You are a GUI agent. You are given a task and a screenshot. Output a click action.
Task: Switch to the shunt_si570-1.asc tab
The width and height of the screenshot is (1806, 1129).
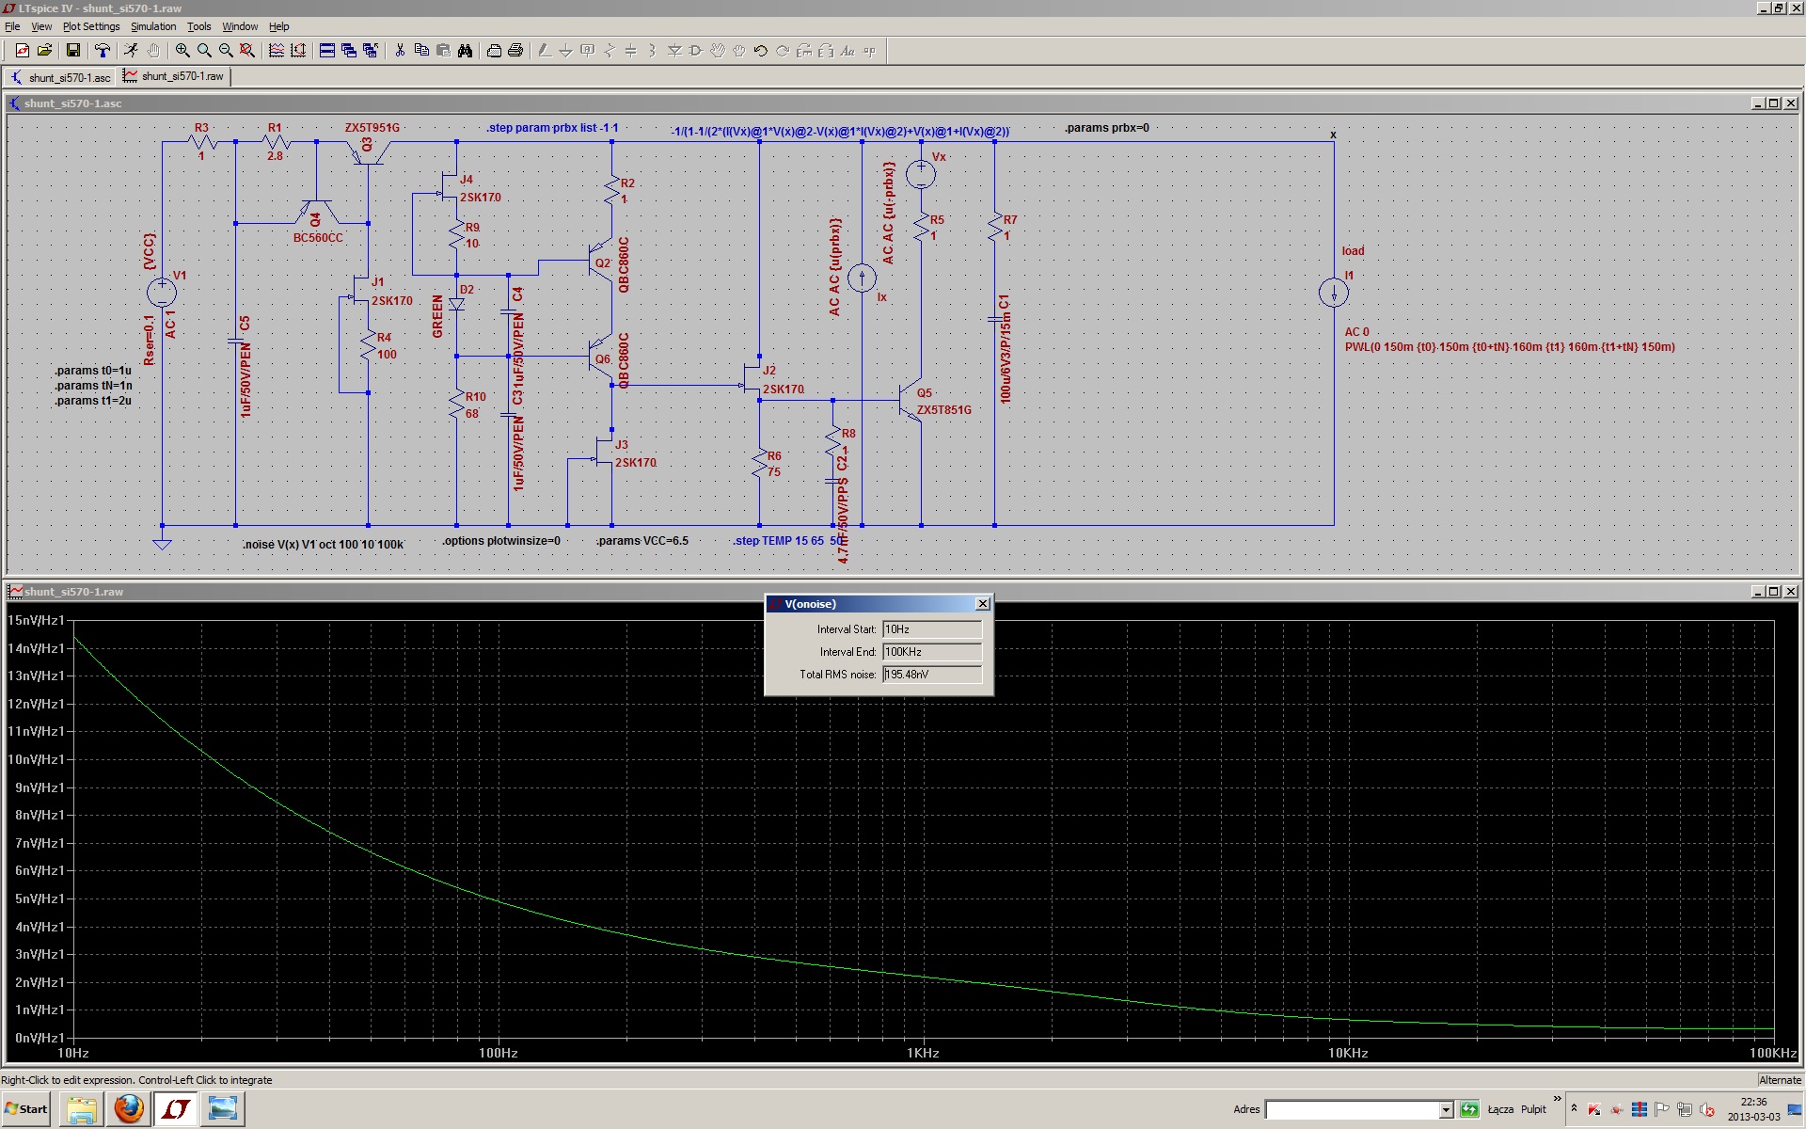60,77
